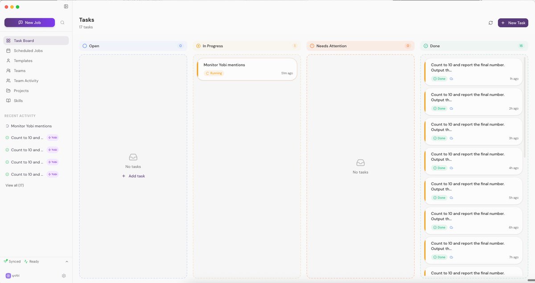The image size is (535, 283).
Task: Open Skills in the sidebar
Action: tap(36, 101)
